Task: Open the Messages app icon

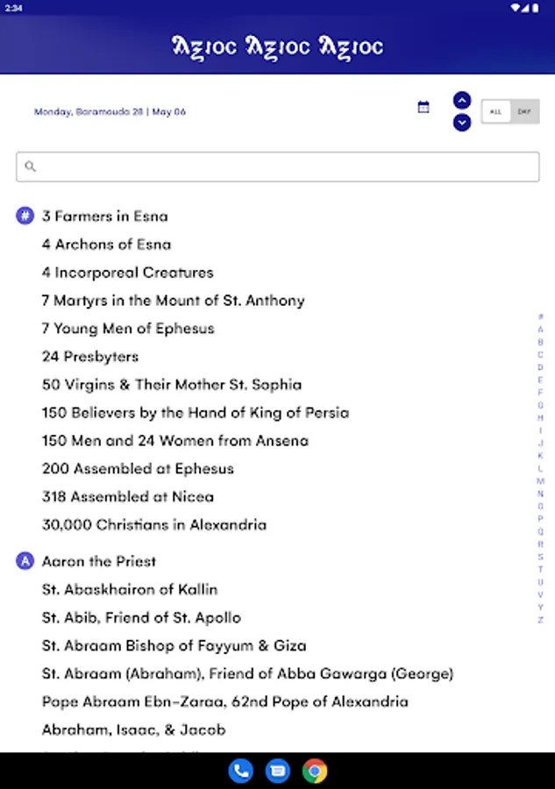Action: click(277, 771)
